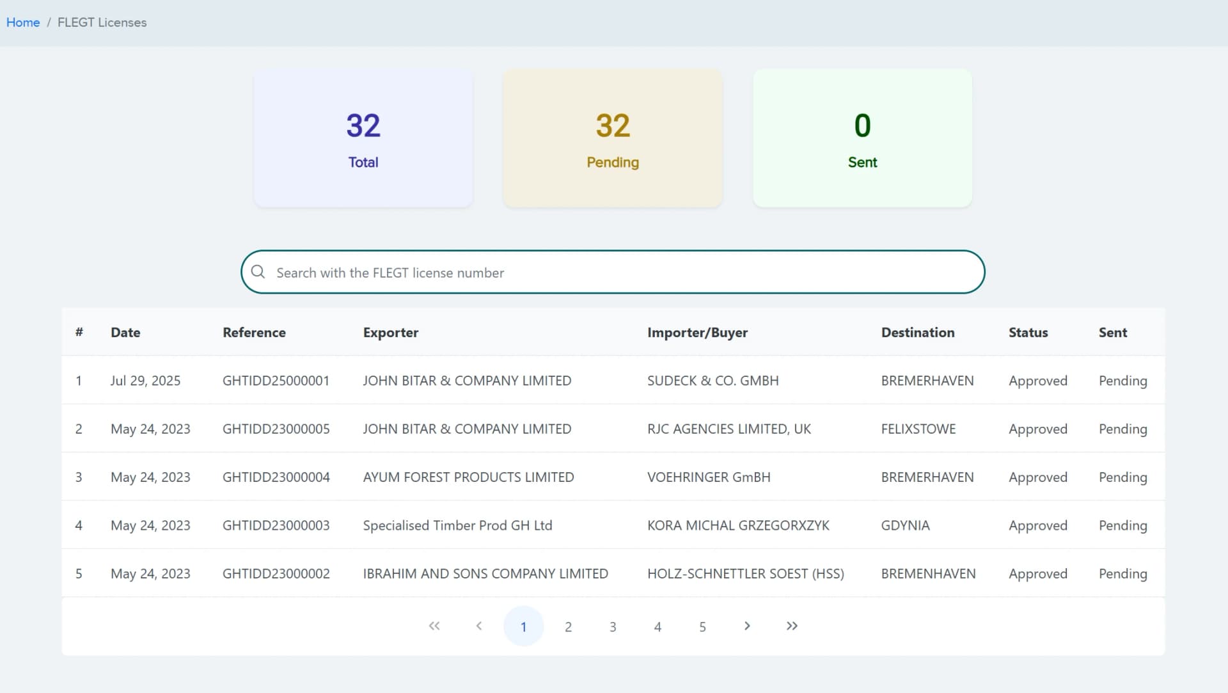Open reference GHTIDD25000001
Viewport: 1228px width, 693px height.
tap(276, 381)
